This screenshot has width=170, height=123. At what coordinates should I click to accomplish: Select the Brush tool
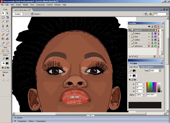[x=7, y=35]
